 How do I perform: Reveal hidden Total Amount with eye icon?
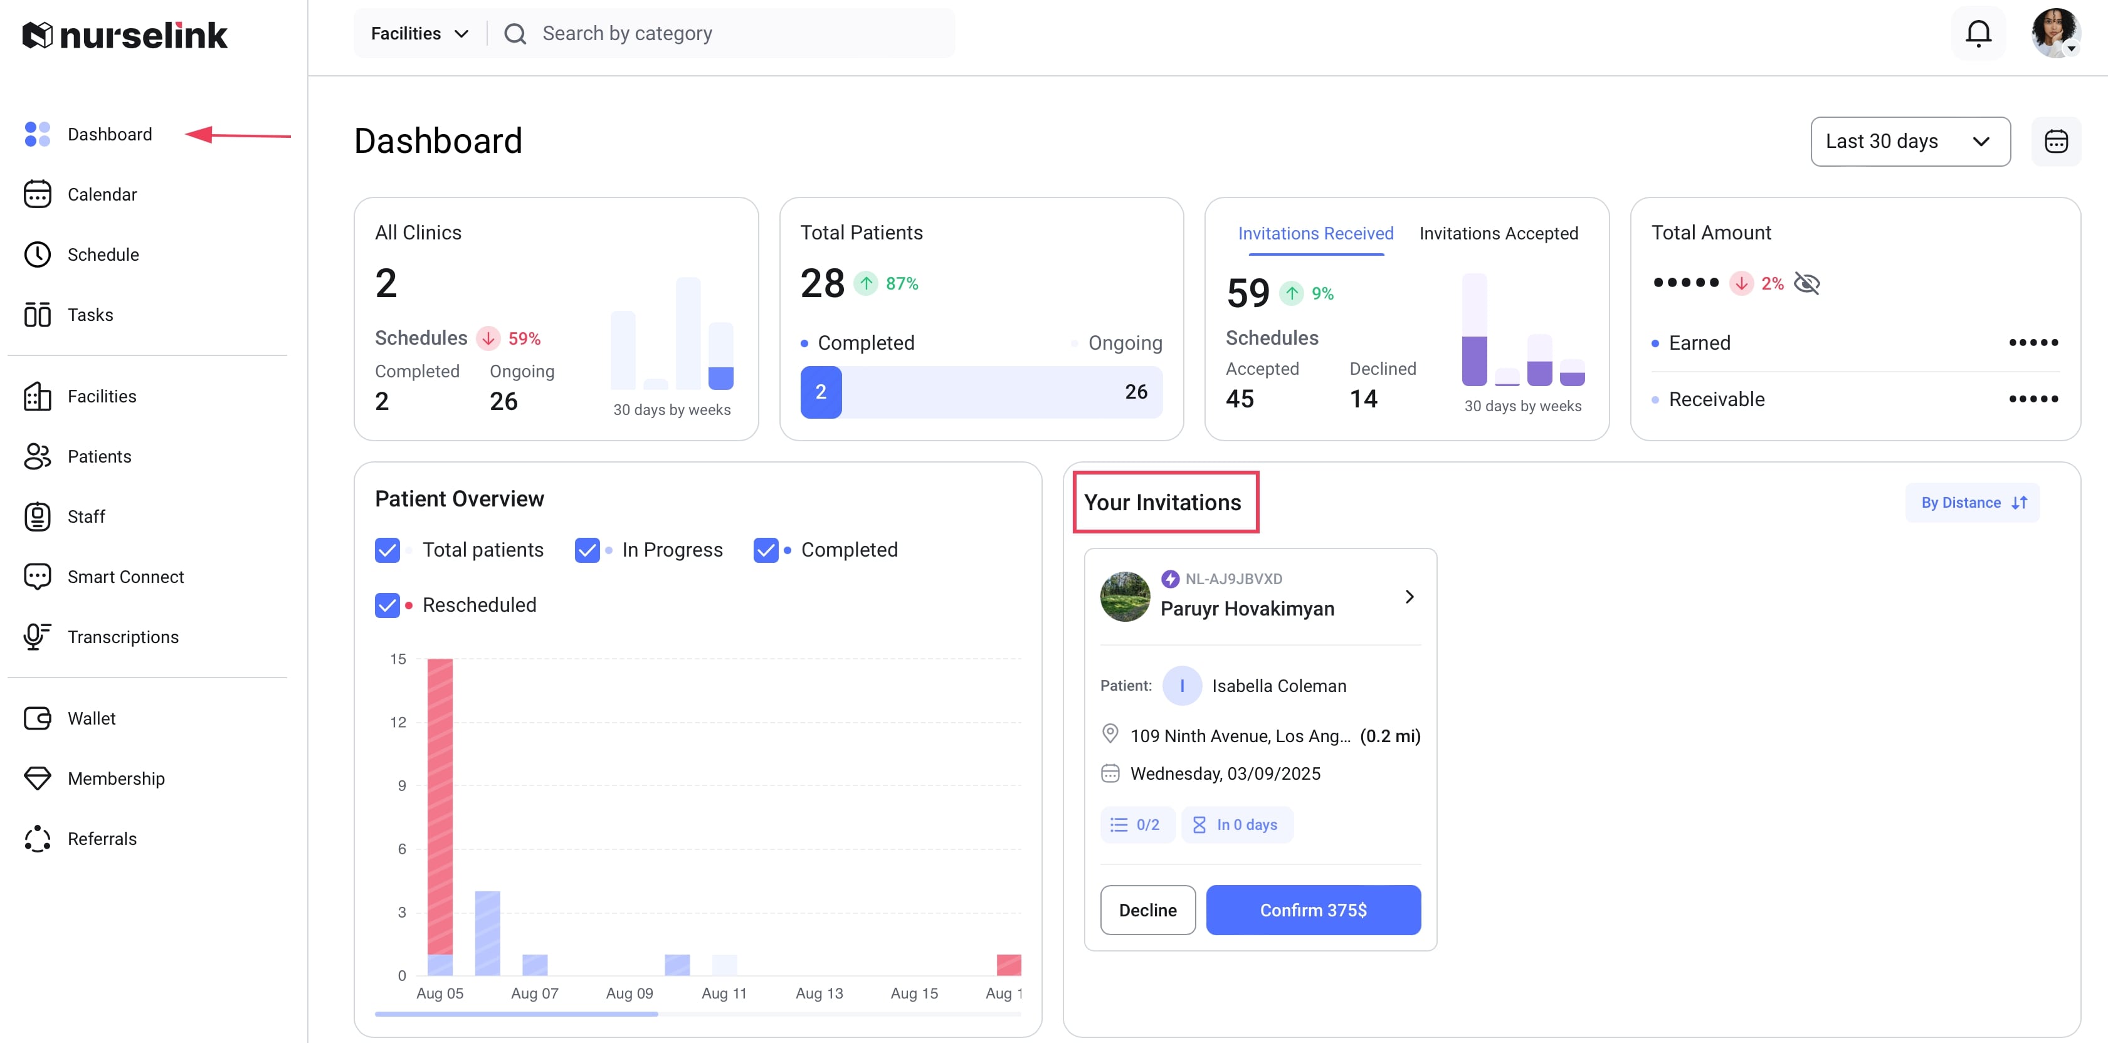(x=1806, y=283)
